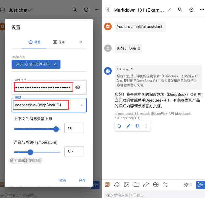Open history in Markdown 101 window

(x=191, y=10)
